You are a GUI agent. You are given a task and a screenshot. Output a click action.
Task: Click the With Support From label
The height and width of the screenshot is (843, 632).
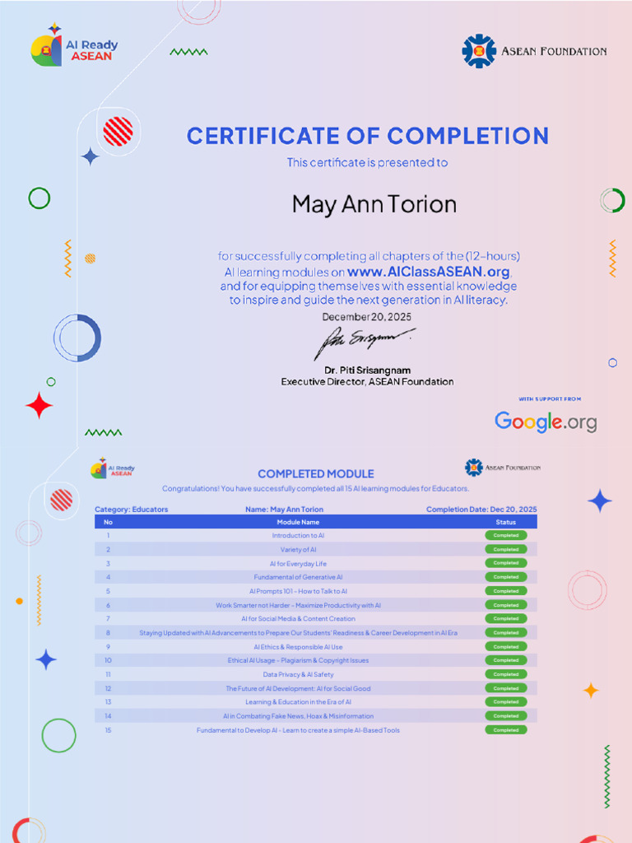550,399
